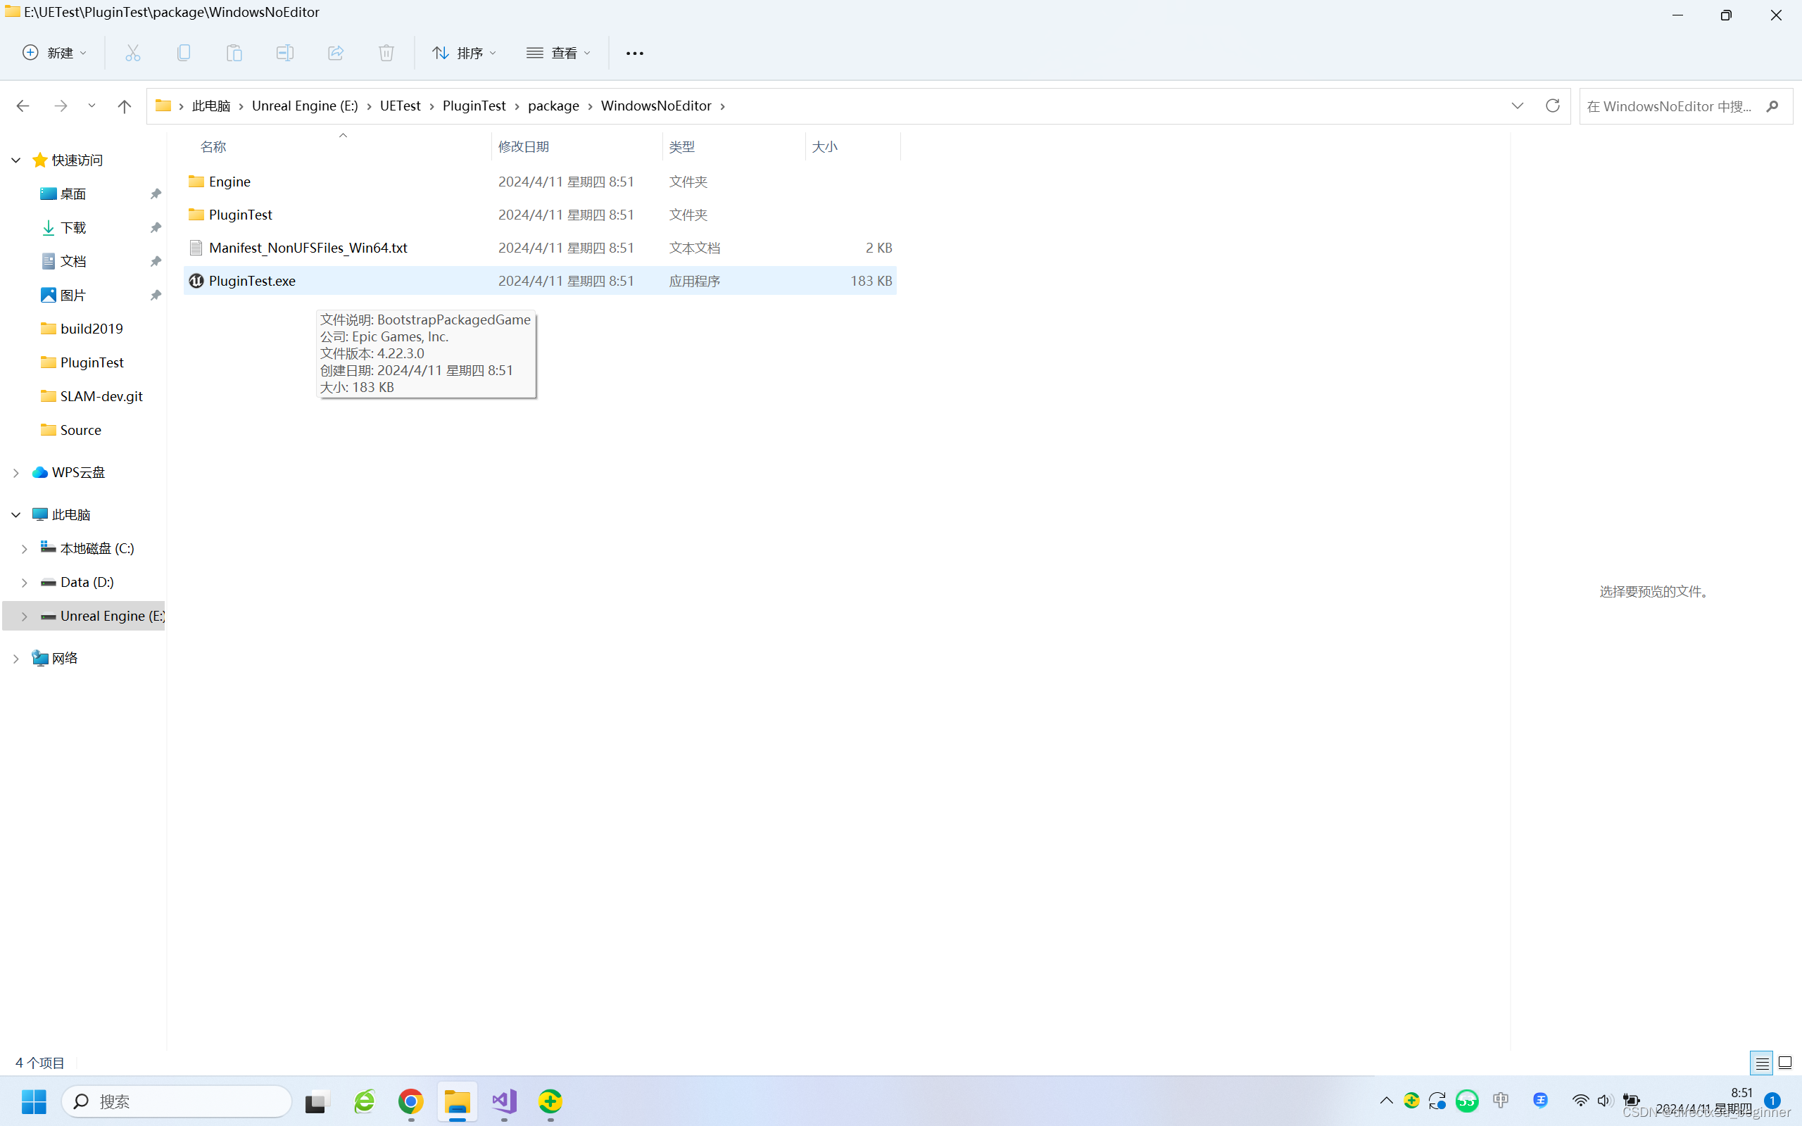
Task: Switch to details view layout icon
Action: click(1762, 1063)
